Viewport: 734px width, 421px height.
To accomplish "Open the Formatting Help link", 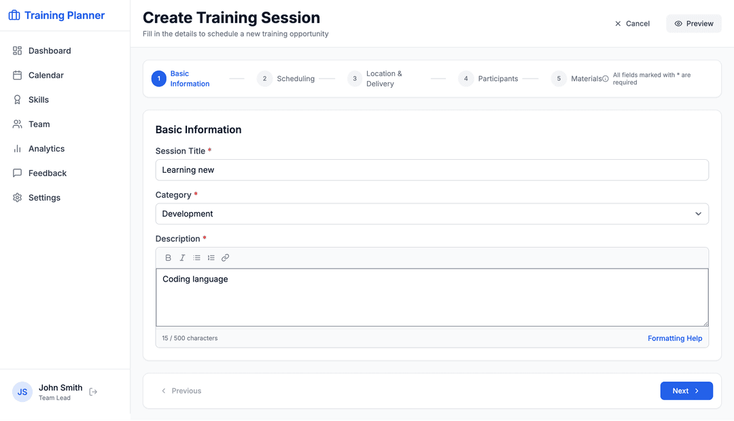I will click(675, 338).
